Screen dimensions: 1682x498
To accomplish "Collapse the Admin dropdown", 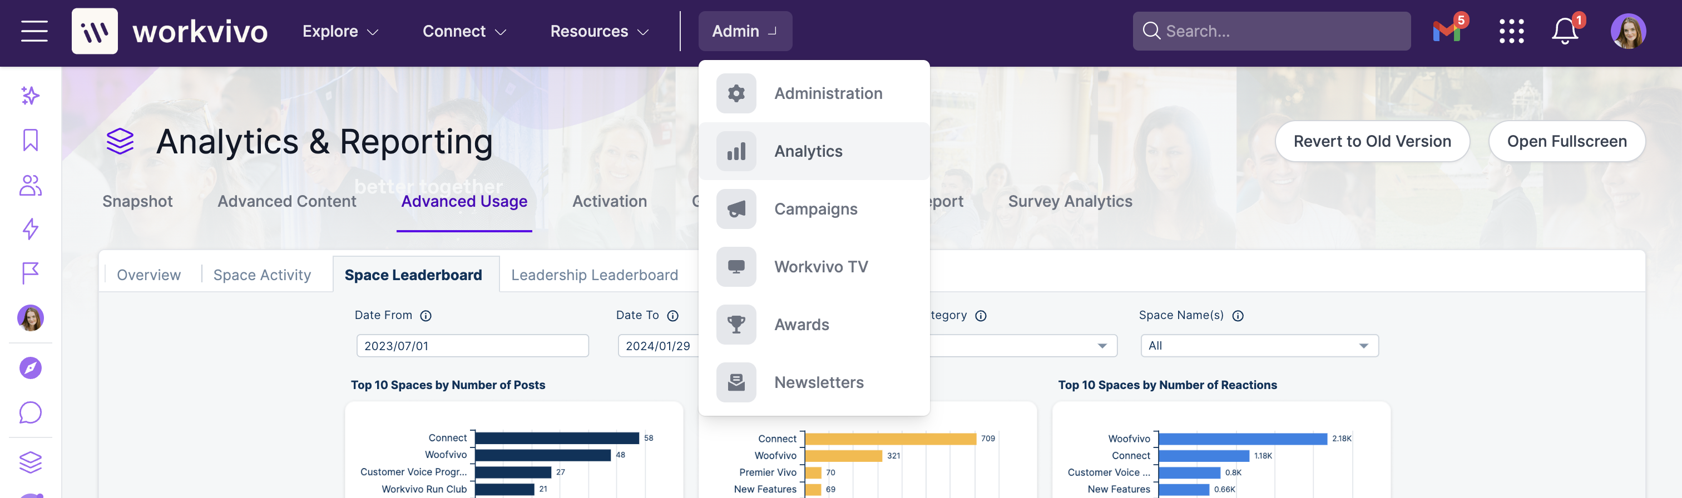I will pyautogui.click(x=745, y=31).
